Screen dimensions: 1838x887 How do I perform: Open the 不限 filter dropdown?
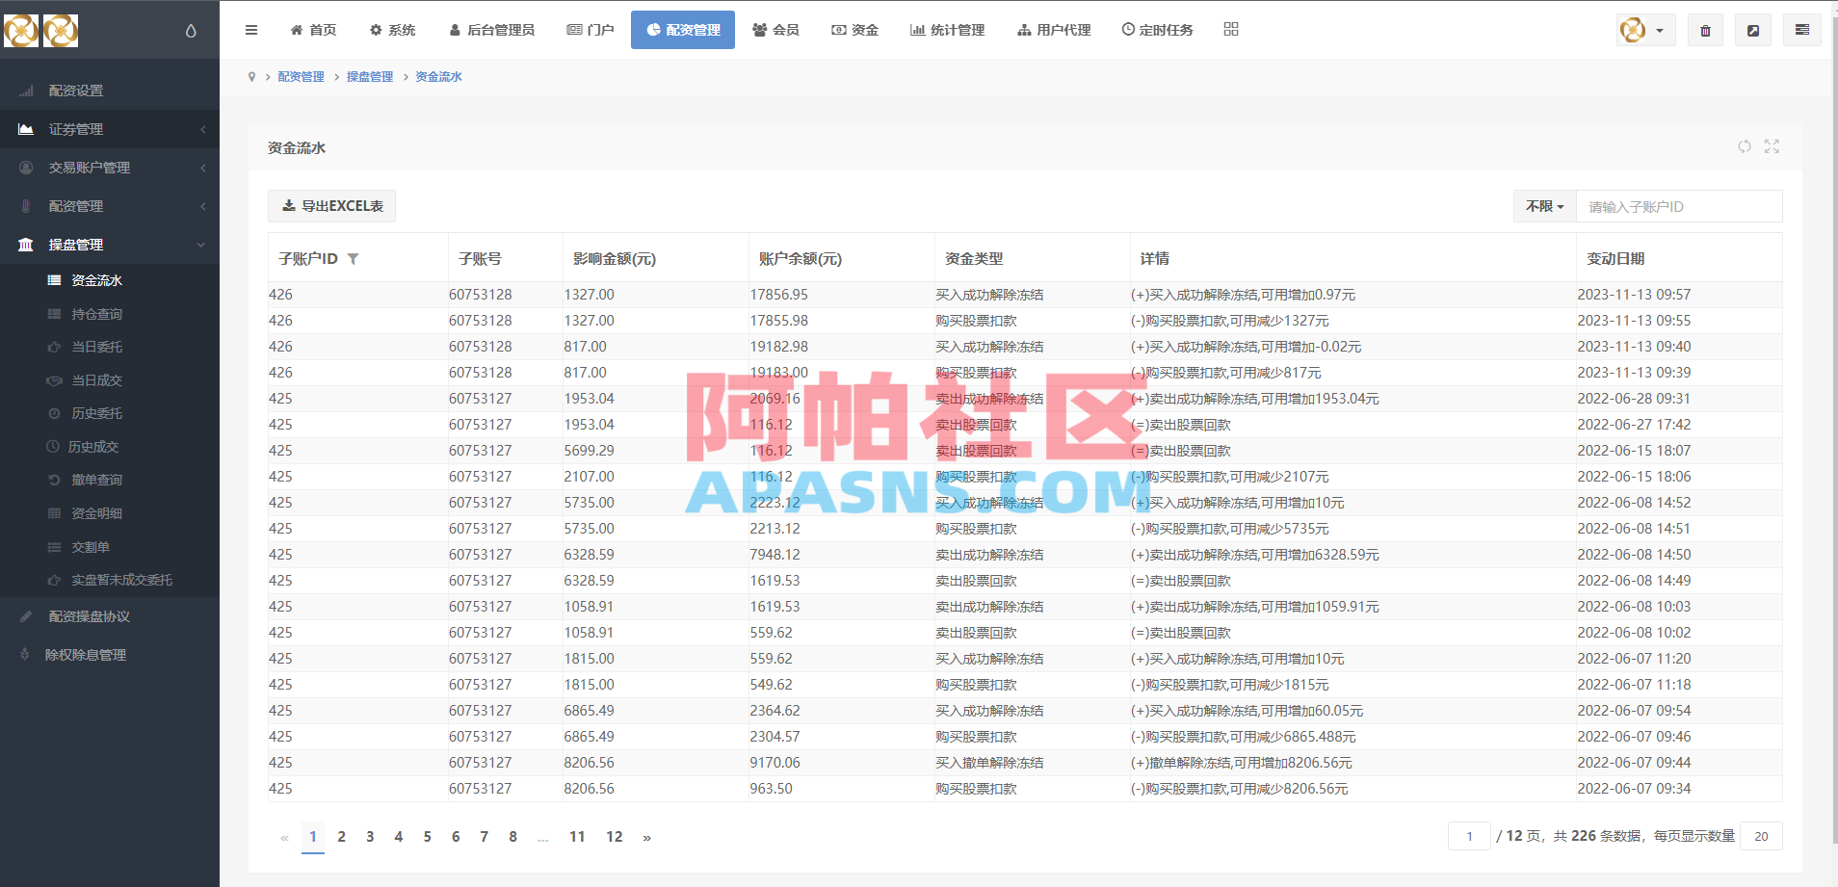1543,205
